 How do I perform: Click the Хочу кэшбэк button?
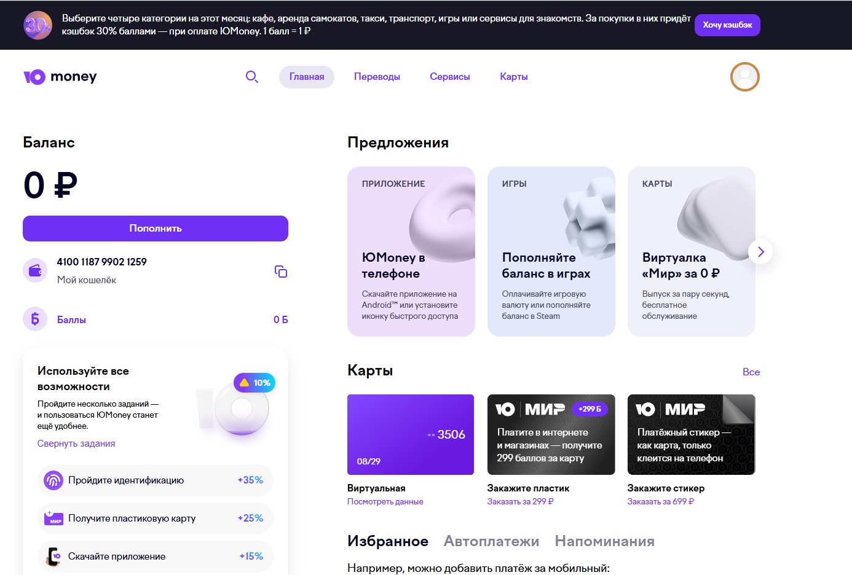click(x=727, y=25)
